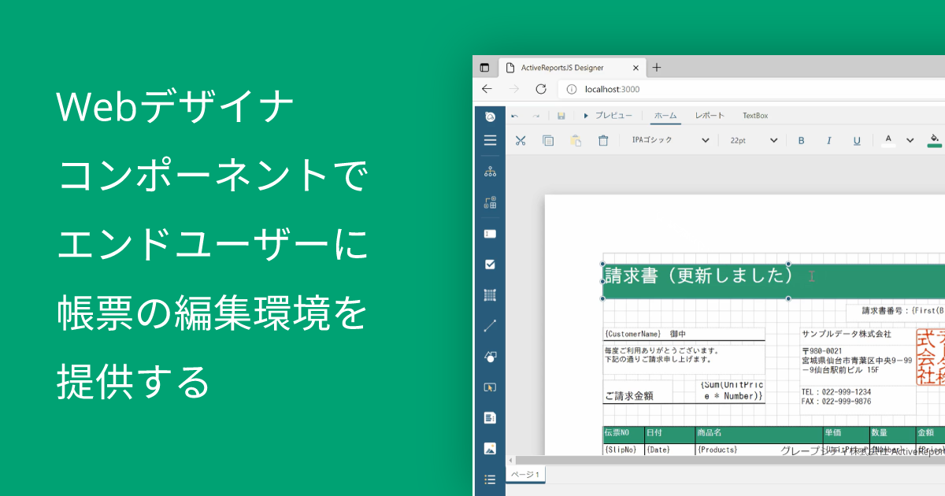The width and height of the screenshot is (945, 496).
Task: Select the Rich Text tool in the sidebar
Action: tap(489, 417)
